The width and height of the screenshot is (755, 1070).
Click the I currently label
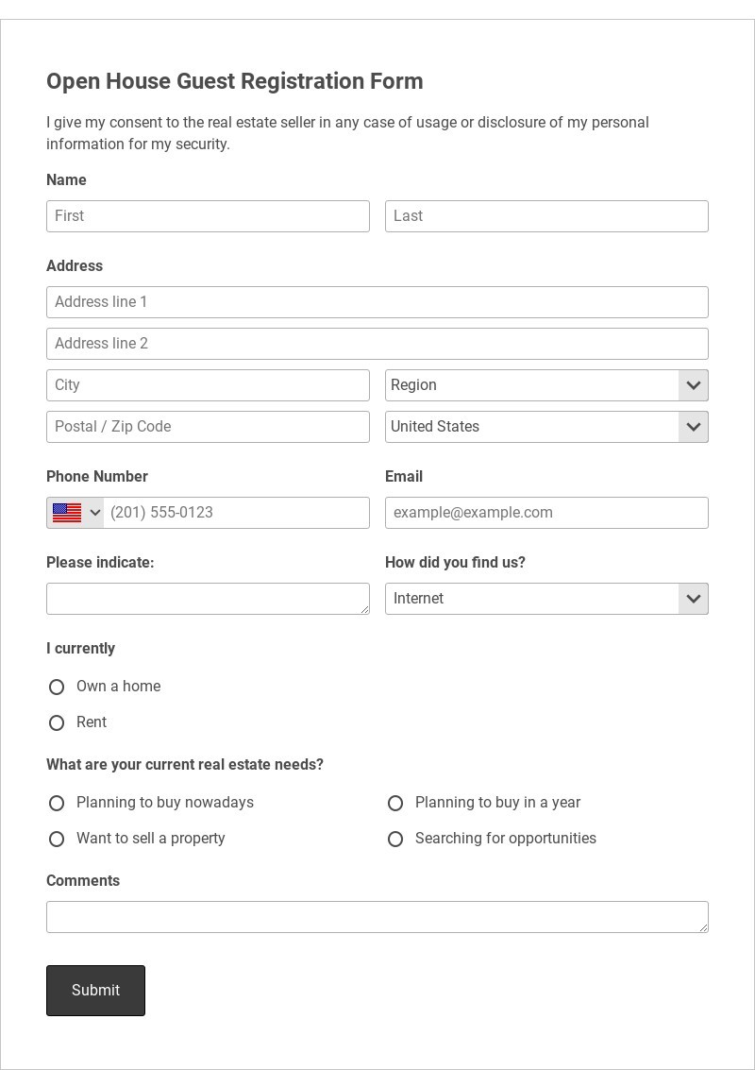click(80, 649)
